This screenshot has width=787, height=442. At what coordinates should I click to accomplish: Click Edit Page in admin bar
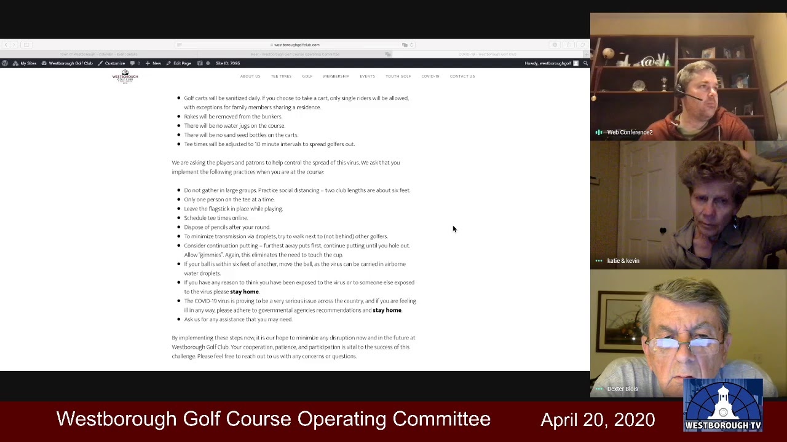point(179,63)
